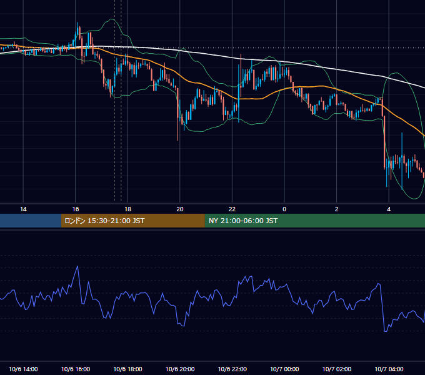Click the long blue candle after 4 o'clock
The image size is (425, 375).
tap(402, 161)
